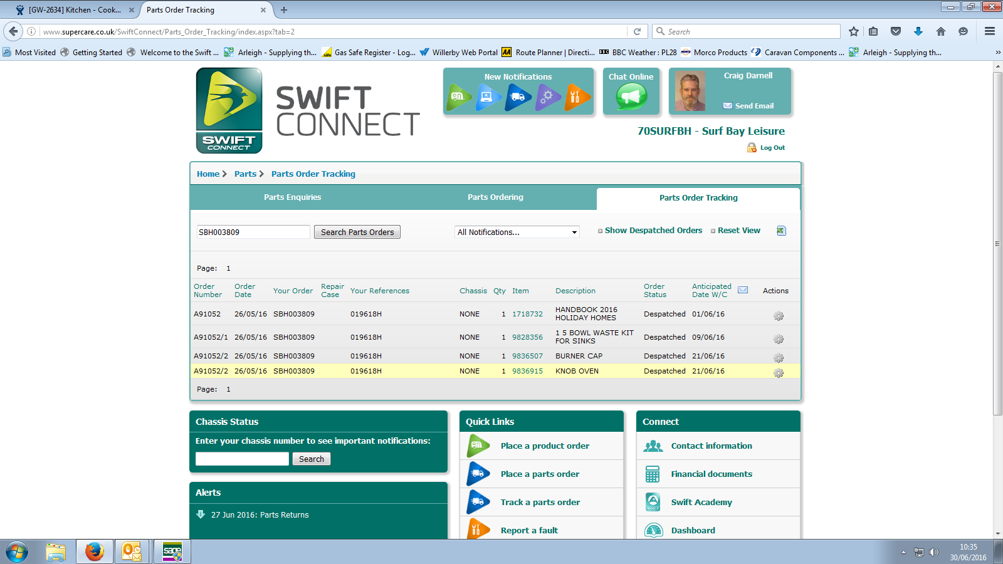Open the All Notifications dropdown
The height and width of the screenshot is (564, 1003).
tap(517, 232)
